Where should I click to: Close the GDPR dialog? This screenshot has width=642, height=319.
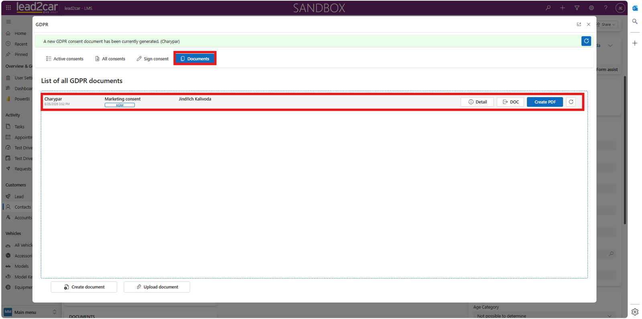tap(589, 24)
